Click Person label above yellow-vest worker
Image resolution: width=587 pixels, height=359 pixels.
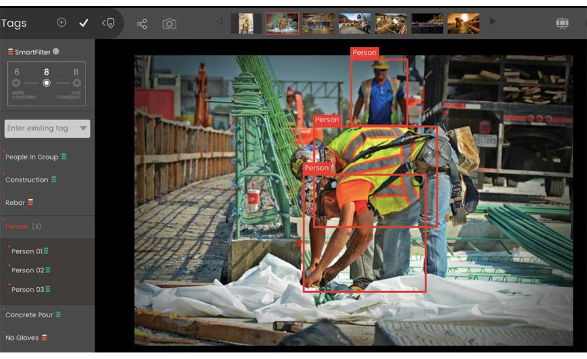click(x=327, y=120)
